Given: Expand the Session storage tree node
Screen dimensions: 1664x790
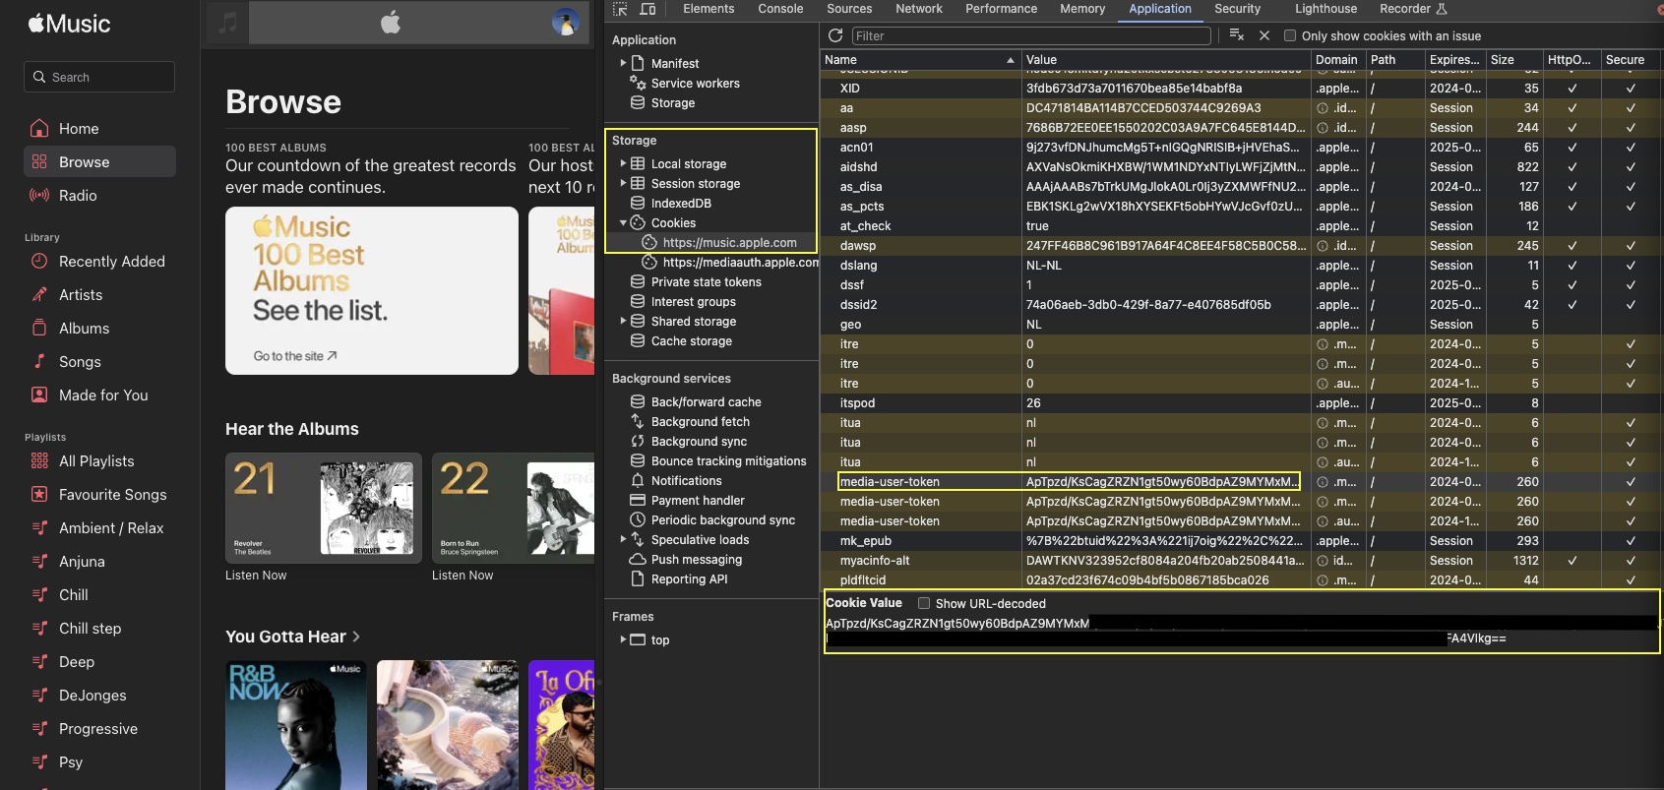Looking at the screenshot, I should [623, 183].
